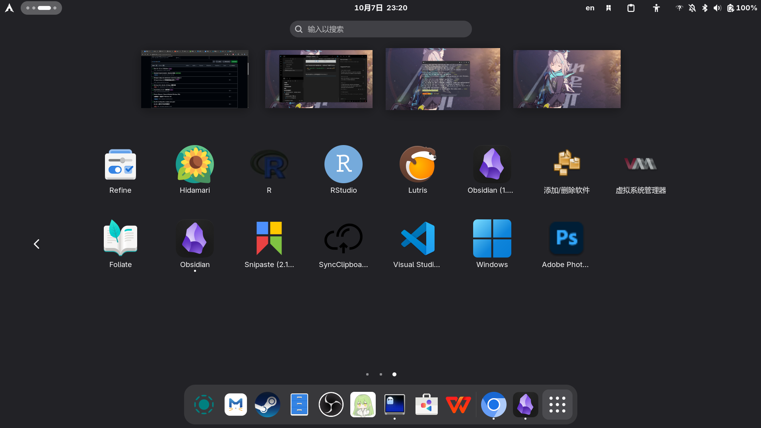Launch Snipaste screenshot tool

coord(269,238)
